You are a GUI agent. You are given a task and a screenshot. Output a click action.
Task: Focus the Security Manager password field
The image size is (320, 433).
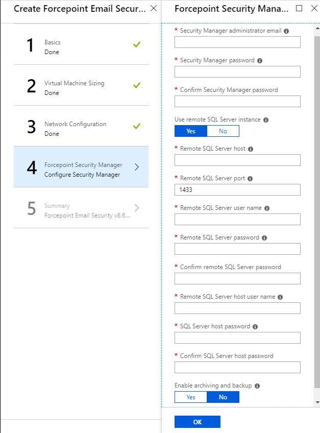[x=237, y=72]
